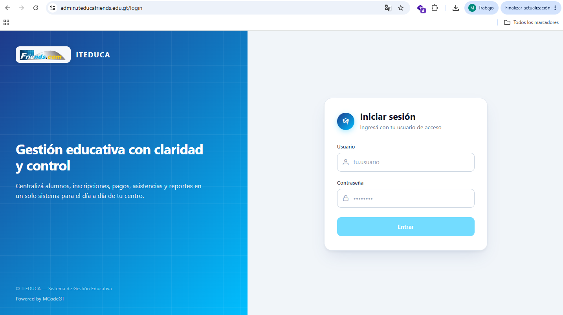Open the translate page icon
Viewport: 563px width, 315px height.
coord(388,8)
